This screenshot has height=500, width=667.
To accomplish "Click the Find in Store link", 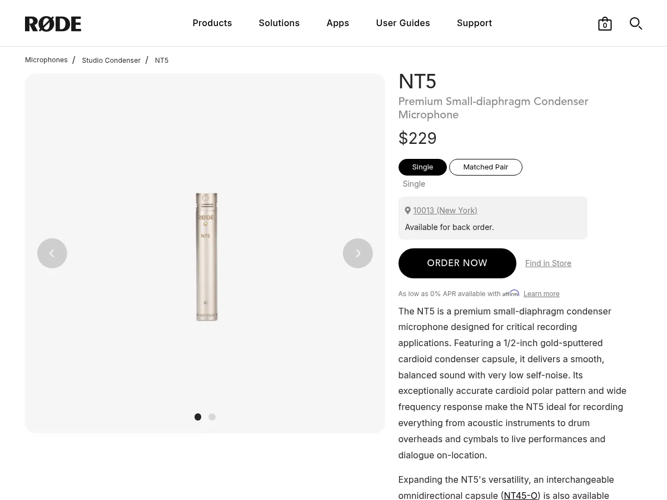I will [548, 263].
